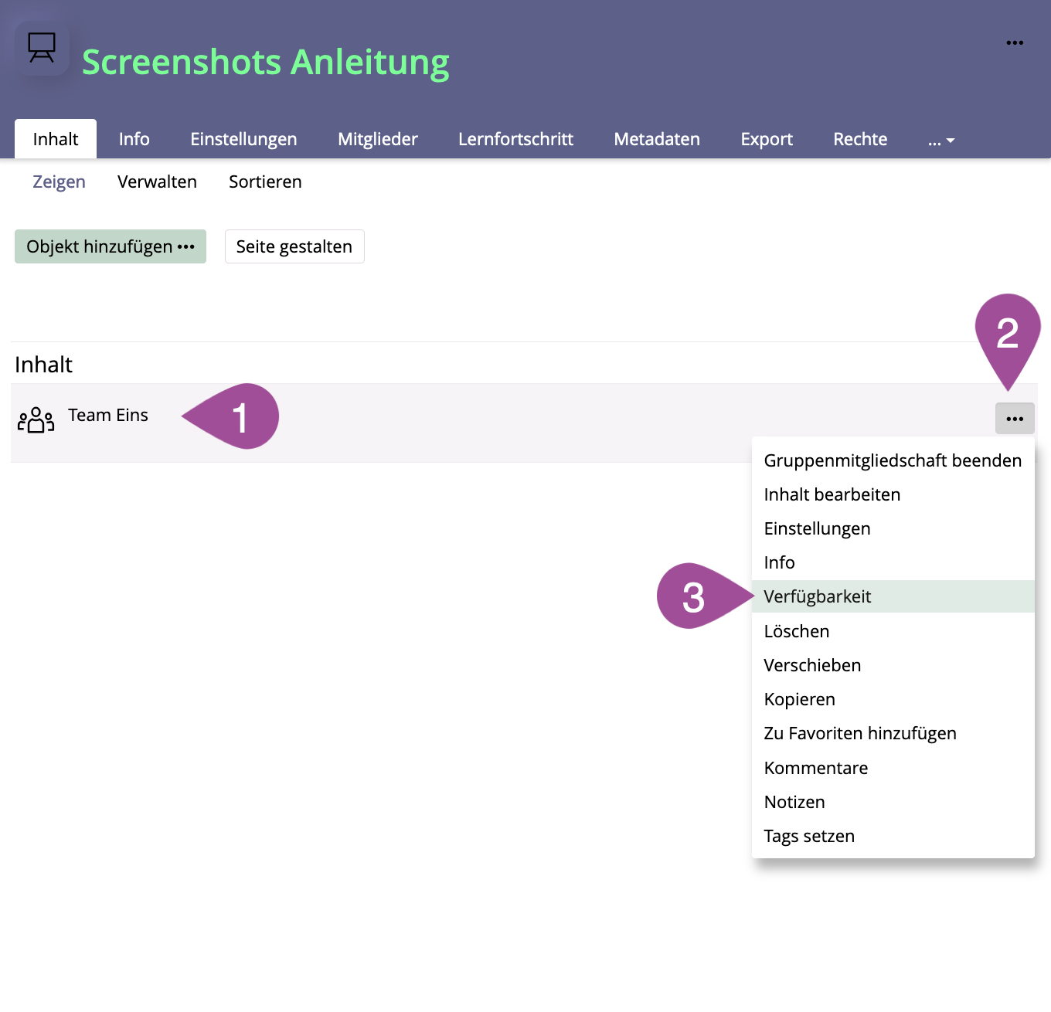Select Gruppenmitgliedschaft beenden menu entry

coord(892,460)
